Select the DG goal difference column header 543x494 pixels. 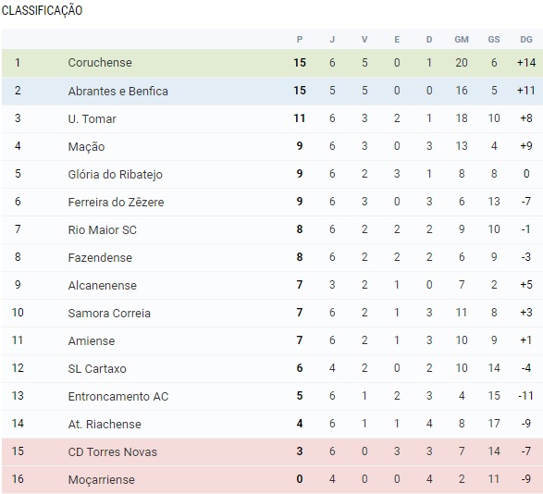point(526,40)
